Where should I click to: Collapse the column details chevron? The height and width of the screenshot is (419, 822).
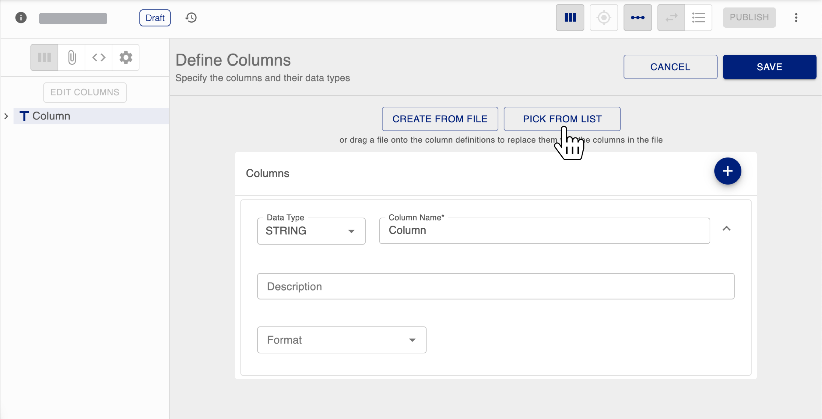tap(726, 228)
